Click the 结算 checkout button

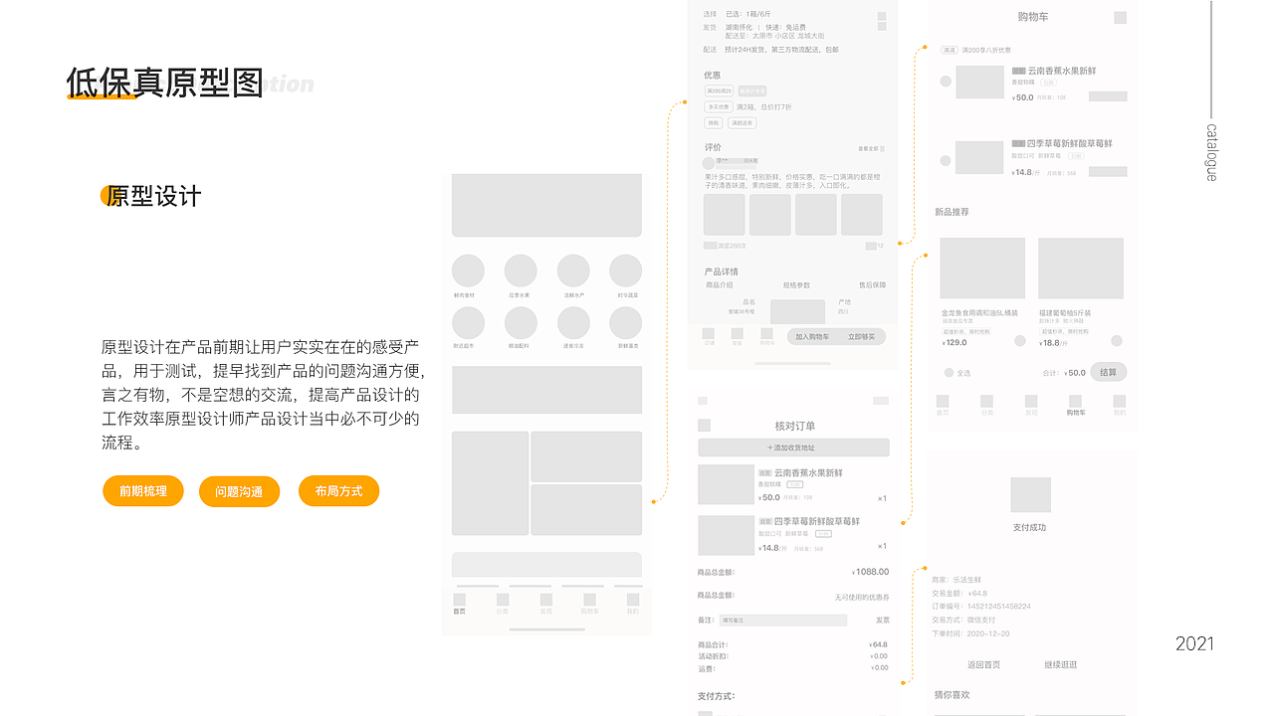tap(1108, 371)
